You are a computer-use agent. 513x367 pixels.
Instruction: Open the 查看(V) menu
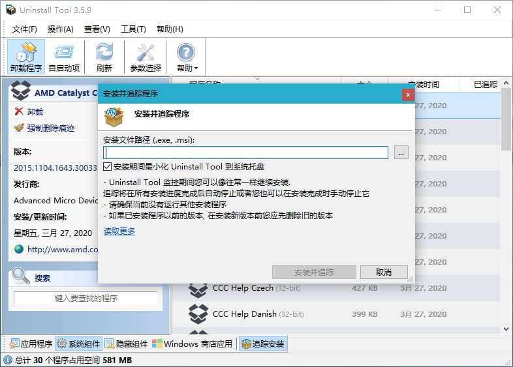click(97, 29)
